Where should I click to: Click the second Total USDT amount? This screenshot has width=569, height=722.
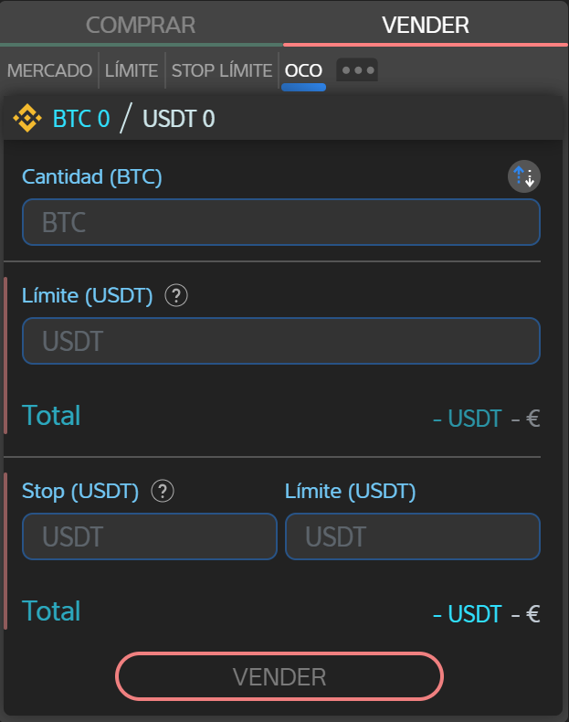467,614
